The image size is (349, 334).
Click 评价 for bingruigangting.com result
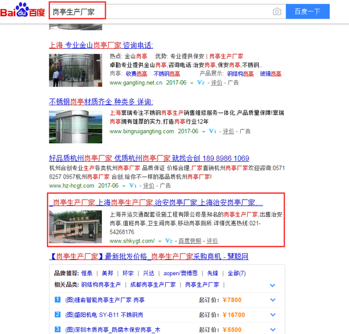(x=228, y=131)
